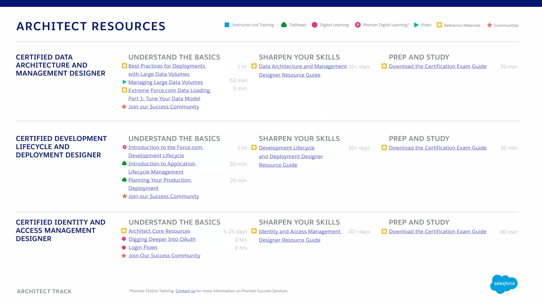Click the pink Digital Learning legend circle
The image size is (542, 304).
coord(314,25)
